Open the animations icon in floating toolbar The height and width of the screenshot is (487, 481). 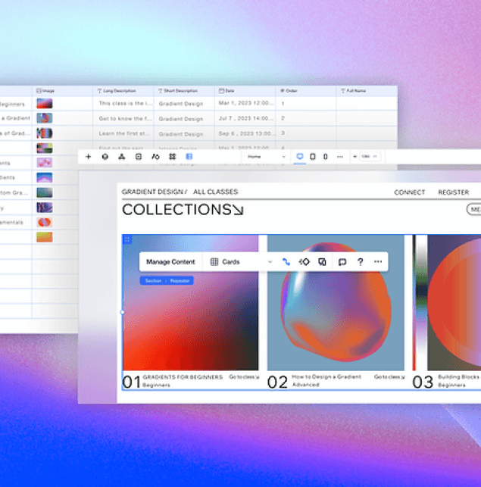click(x=305, y=262)
